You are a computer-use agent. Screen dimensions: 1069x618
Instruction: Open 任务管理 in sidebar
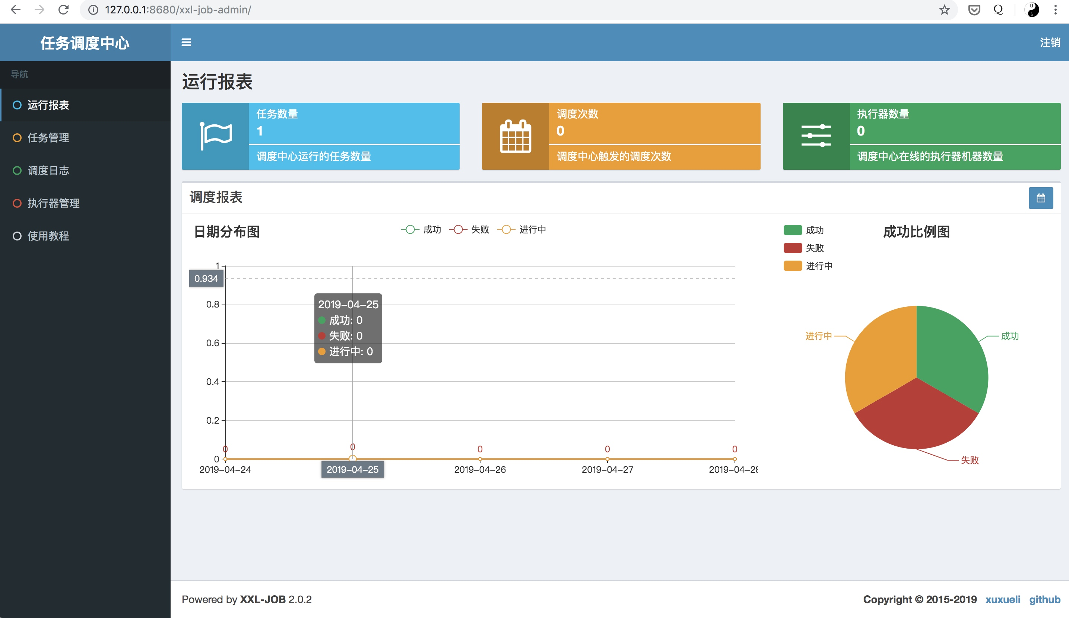pyautogui.click(x=48, y=138)
